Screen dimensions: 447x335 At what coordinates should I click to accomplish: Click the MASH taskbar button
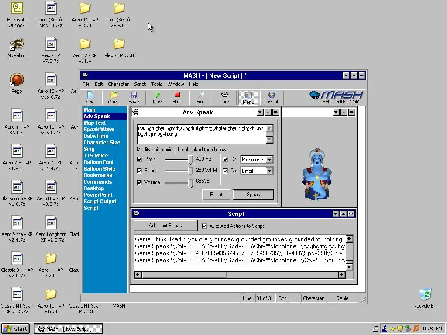68,329
